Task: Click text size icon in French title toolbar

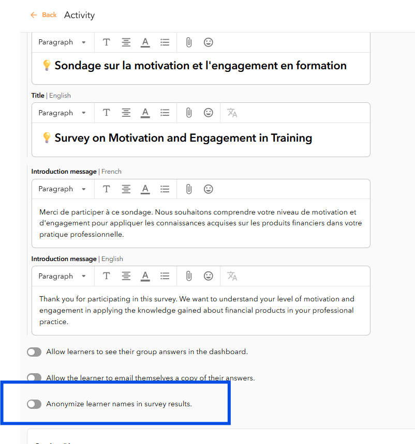Action: (x=106, y=42)
